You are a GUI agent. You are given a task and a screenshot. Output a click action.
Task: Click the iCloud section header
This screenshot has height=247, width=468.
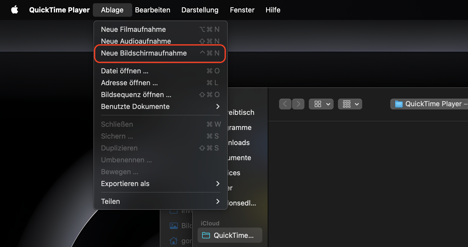click(x=210, y=223)
